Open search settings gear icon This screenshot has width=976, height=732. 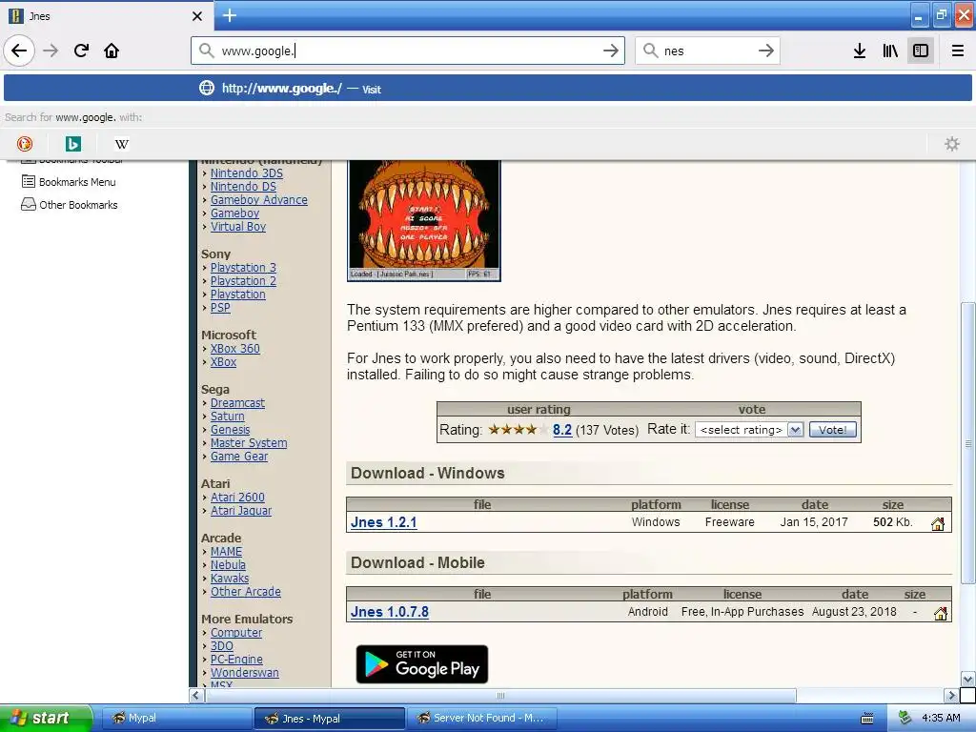click(952, 144)
